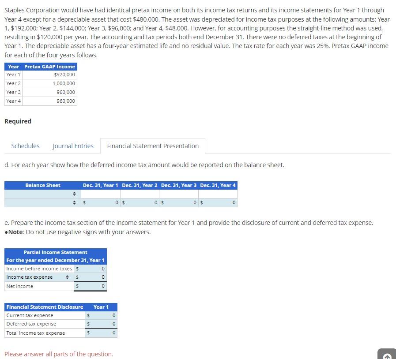This screenshot has width=396, height=359.
Task: Open the first Balance Sheet row label dropdown
Action: [x=74, y=193]
